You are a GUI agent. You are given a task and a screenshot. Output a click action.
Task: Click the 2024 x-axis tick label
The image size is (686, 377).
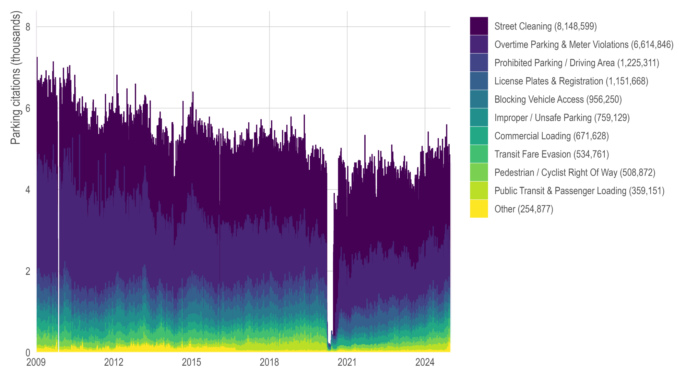425,362
